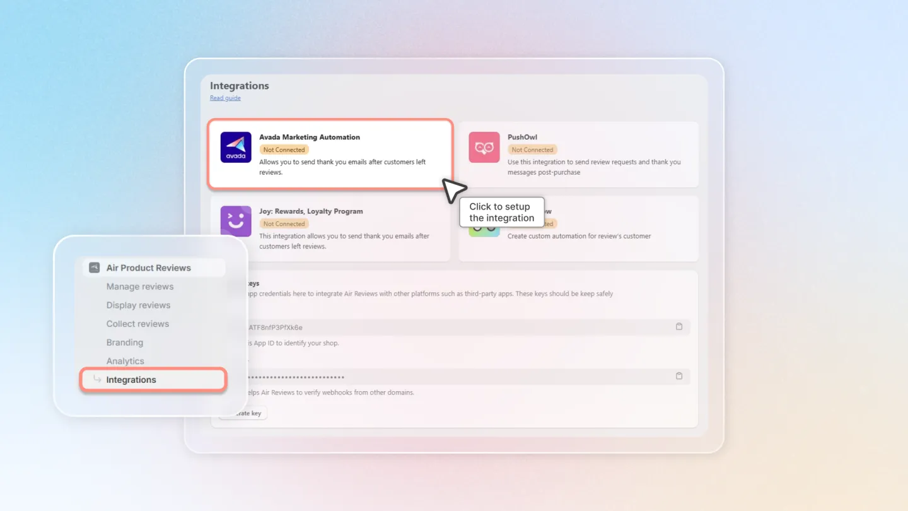Screen dimensions: 908x511
Task: Open the Branding page
Action: tap(124, 343)
